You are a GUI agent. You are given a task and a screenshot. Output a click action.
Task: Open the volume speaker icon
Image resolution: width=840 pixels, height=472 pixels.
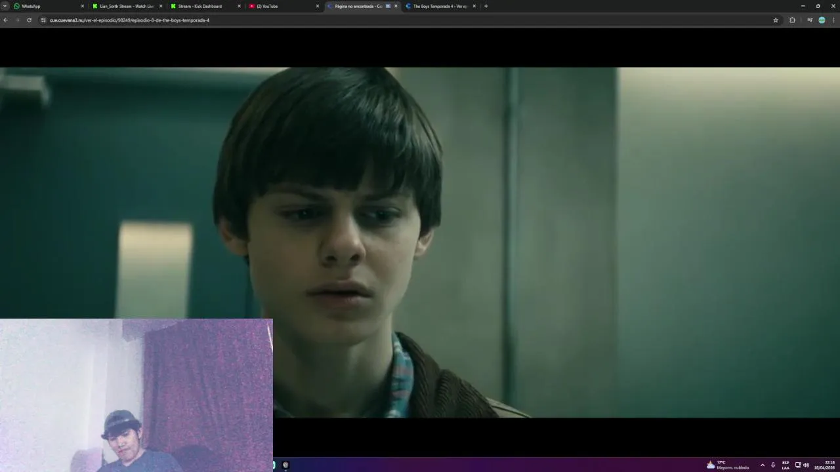coord(806,465)
